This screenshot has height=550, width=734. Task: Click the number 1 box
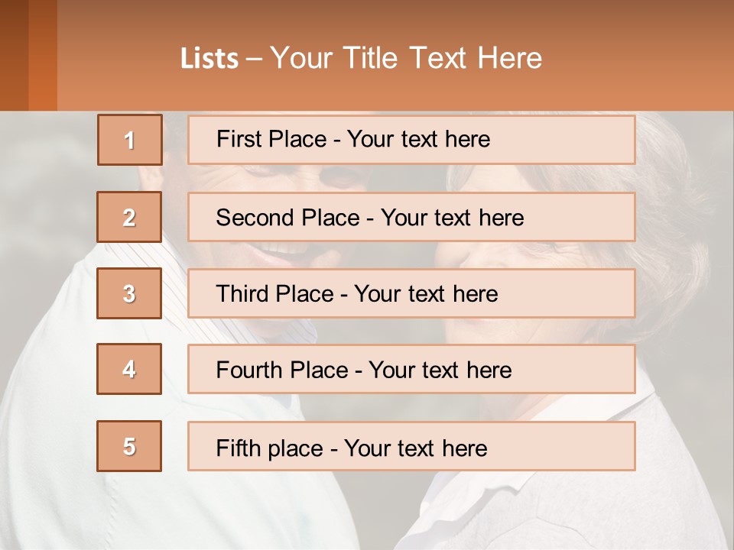point(130,140)
